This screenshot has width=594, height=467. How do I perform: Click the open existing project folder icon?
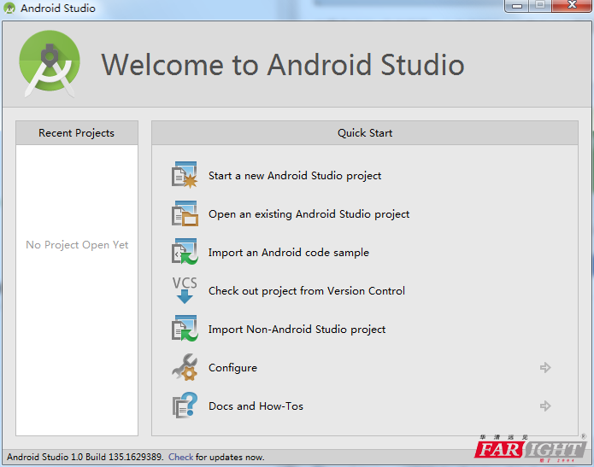click(185, 213)
